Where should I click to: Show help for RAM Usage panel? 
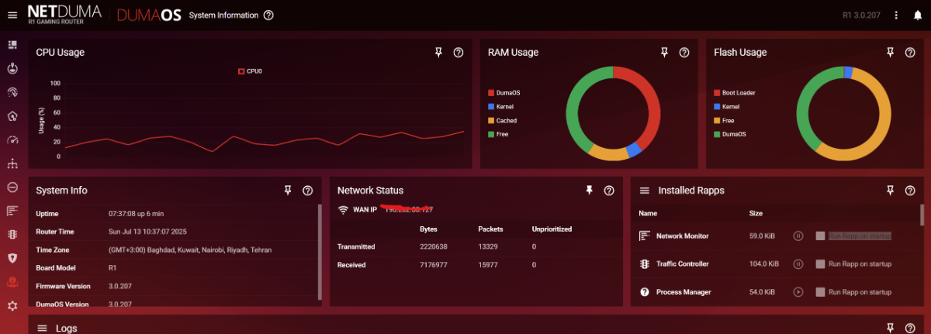(684, 52)
